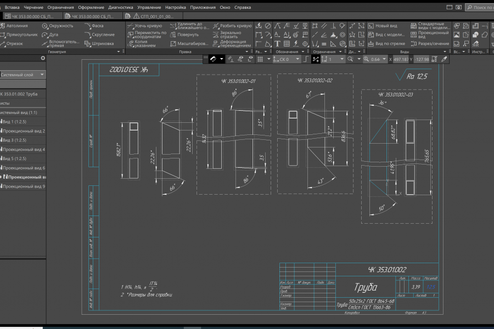This screenshot has height=329, width=494.
Task: Open the grid options dropdown arrow
Action: tap(269, 59)
